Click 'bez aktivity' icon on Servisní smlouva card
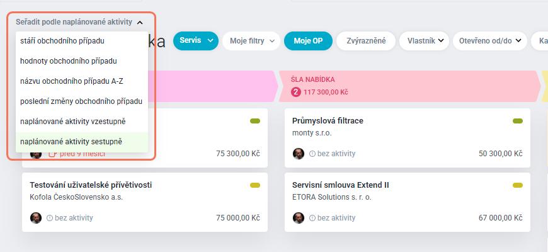 coord(312,218)
